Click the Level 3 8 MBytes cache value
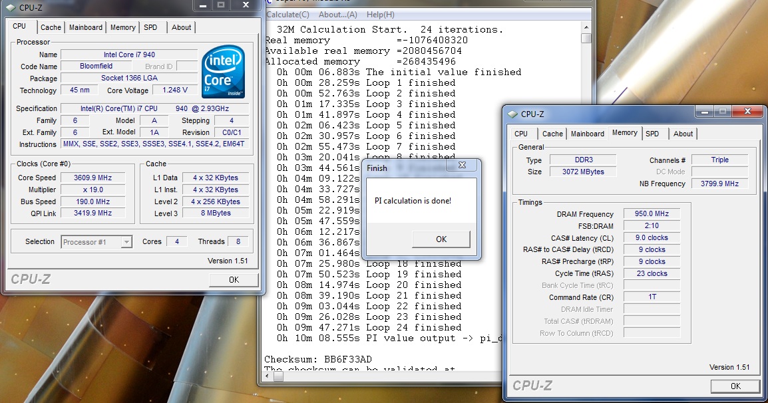Screen dimensions: 768x403 (x=216, y=213)
